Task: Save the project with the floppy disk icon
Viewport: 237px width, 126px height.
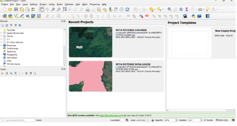Action: coord(16,9)
